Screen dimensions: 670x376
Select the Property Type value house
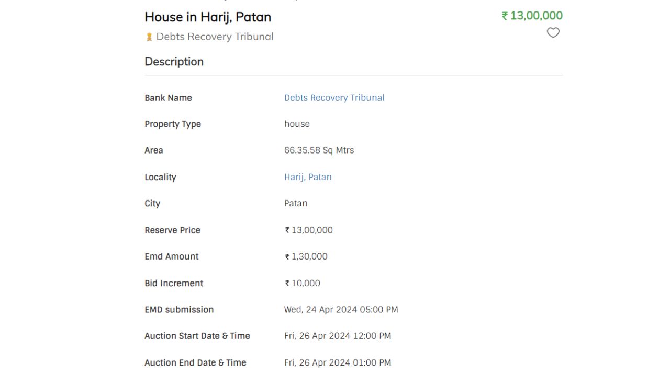[297, 124]
